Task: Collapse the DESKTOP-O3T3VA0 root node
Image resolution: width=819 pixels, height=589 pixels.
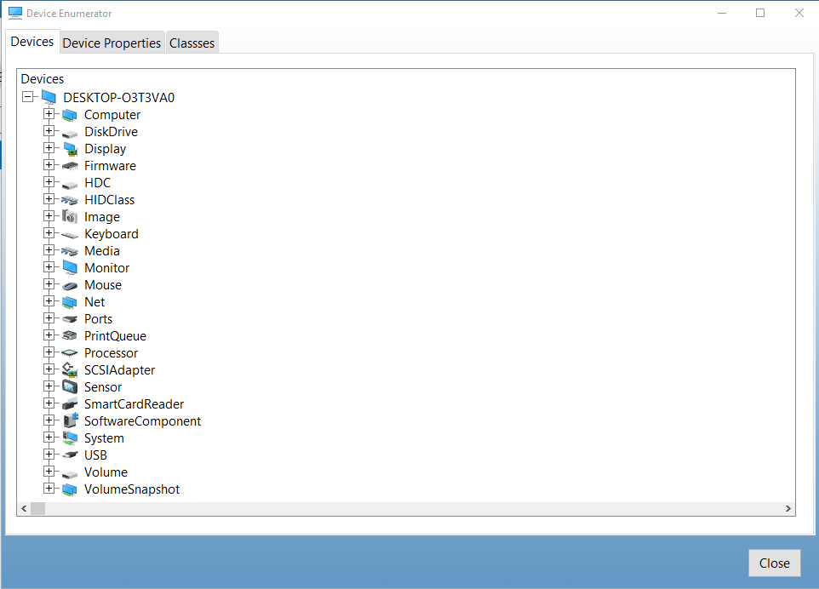Action: click(28, 97)
